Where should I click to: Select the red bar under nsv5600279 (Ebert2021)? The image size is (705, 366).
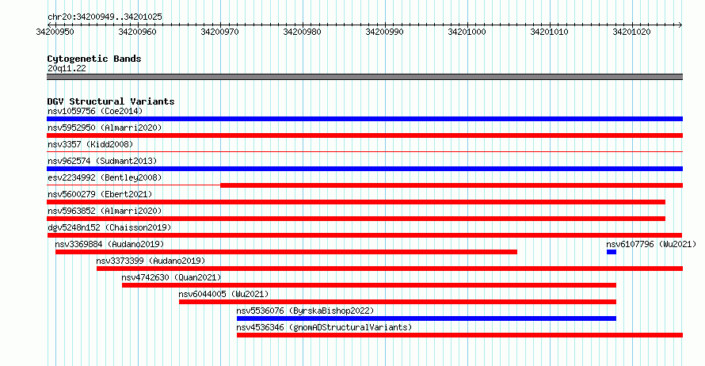(x=356, y=202)
